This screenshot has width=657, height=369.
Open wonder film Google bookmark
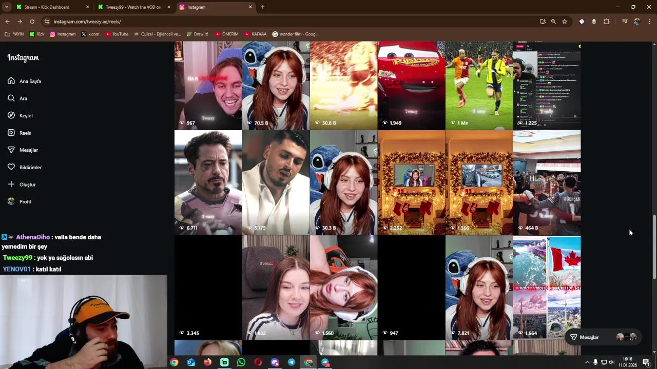click(296, 34)
